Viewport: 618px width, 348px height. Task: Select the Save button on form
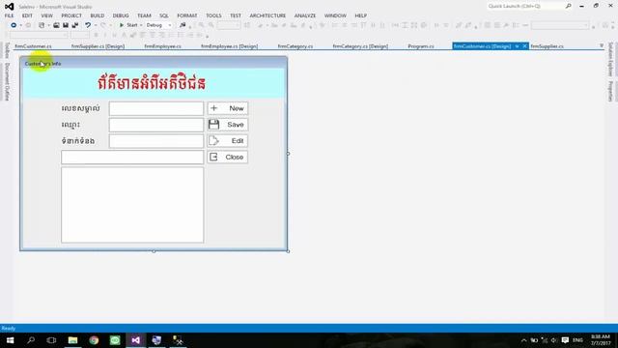228,125
